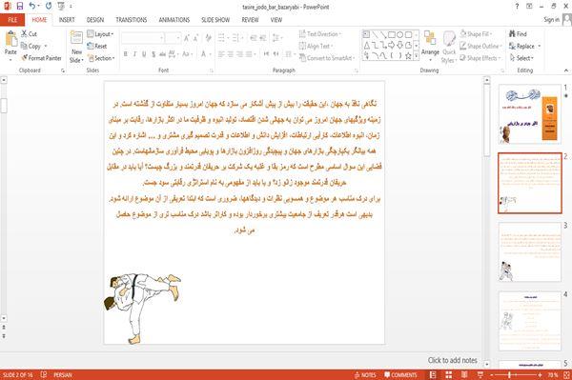The width and height of the screenshot is (572, 380).
Task: Click zoom in plus button
Action: (540, 375)
